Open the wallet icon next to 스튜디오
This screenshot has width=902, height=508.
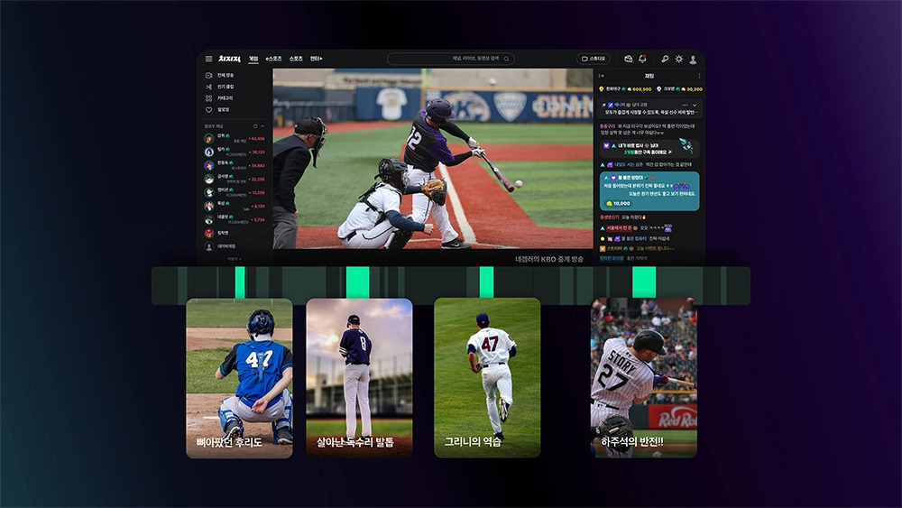pos(628,59)
